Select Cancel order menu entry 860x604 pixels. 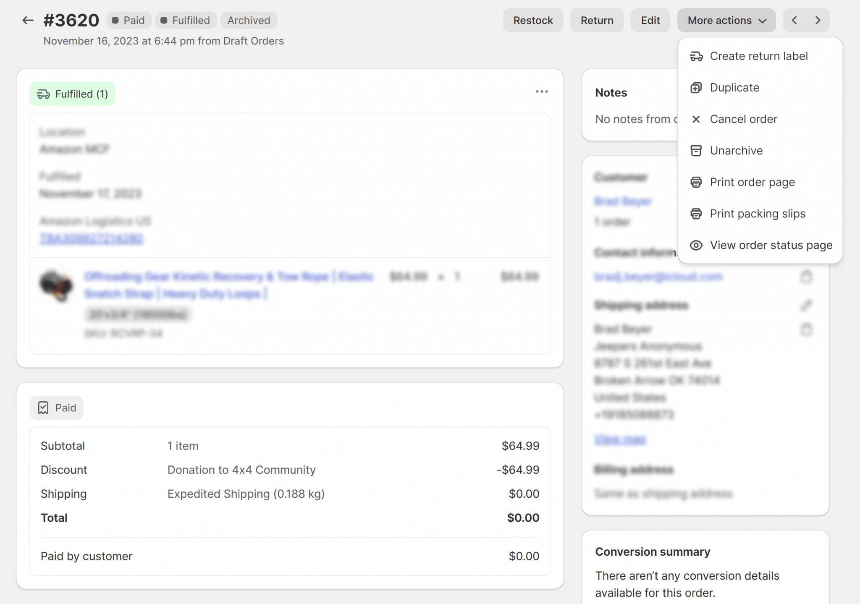click(x=743, y=119)
